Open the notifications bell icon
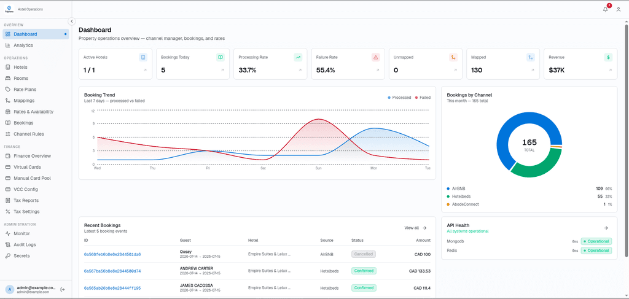Image resolution: width=629 pixels, height=299 pixels. 605,9
